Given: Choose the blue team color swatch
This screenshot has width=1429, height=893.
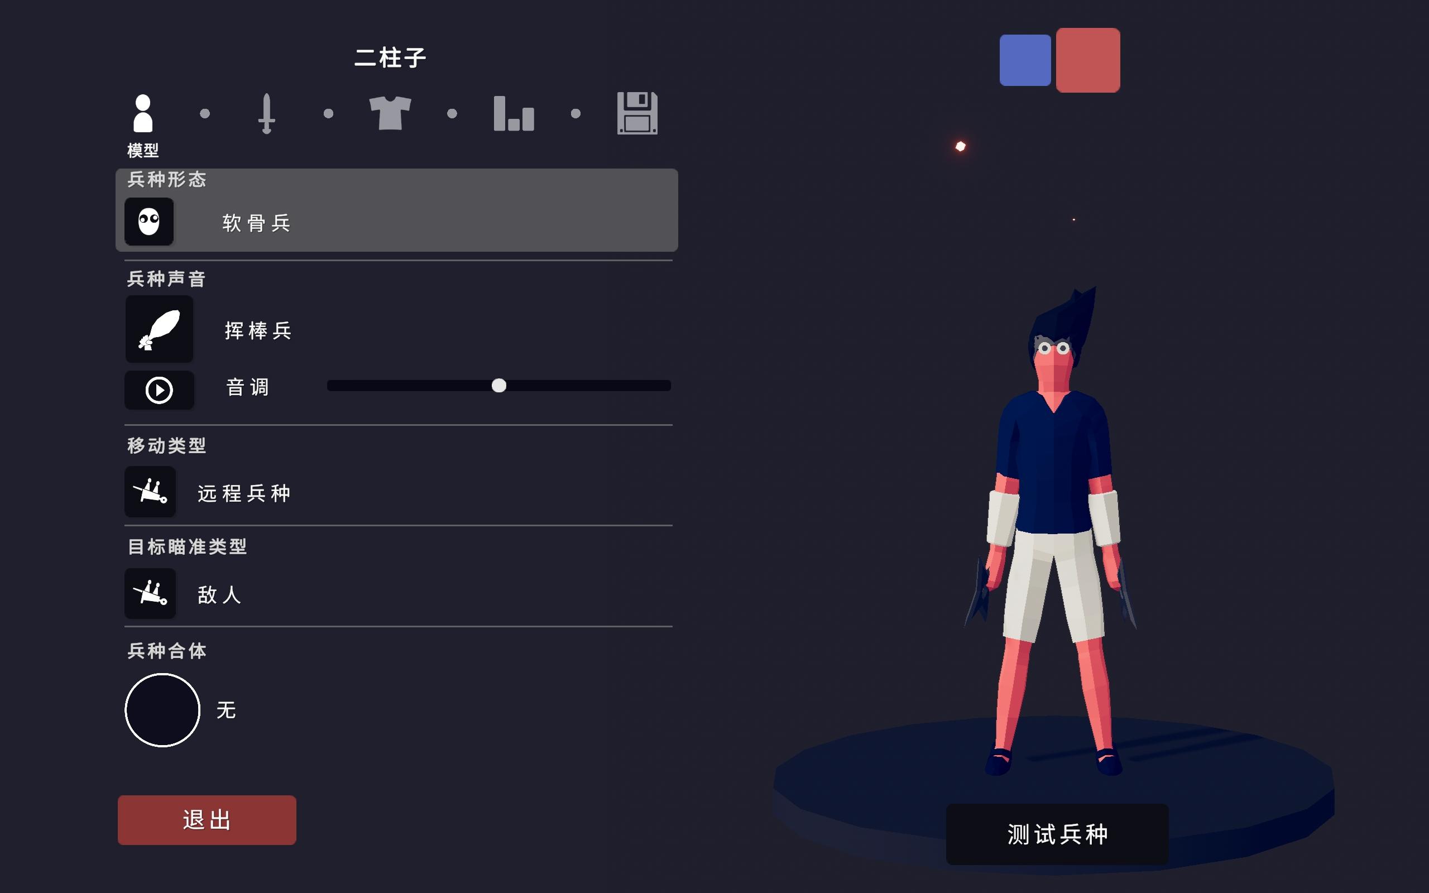Looking at the screenshot, I should coord(1025,60).
